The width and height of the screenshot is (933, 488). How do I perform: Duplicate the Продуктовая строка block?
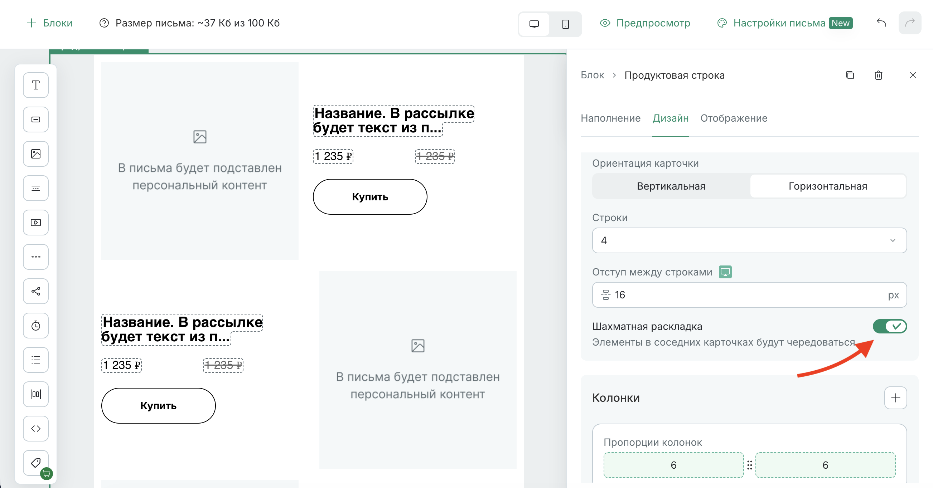[x=850, y=75]
